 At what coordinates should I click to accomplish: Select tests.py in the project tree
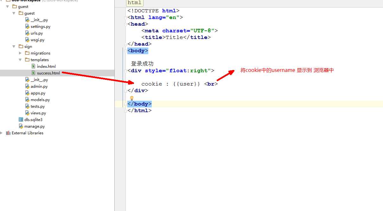click(x=38, y=106)
